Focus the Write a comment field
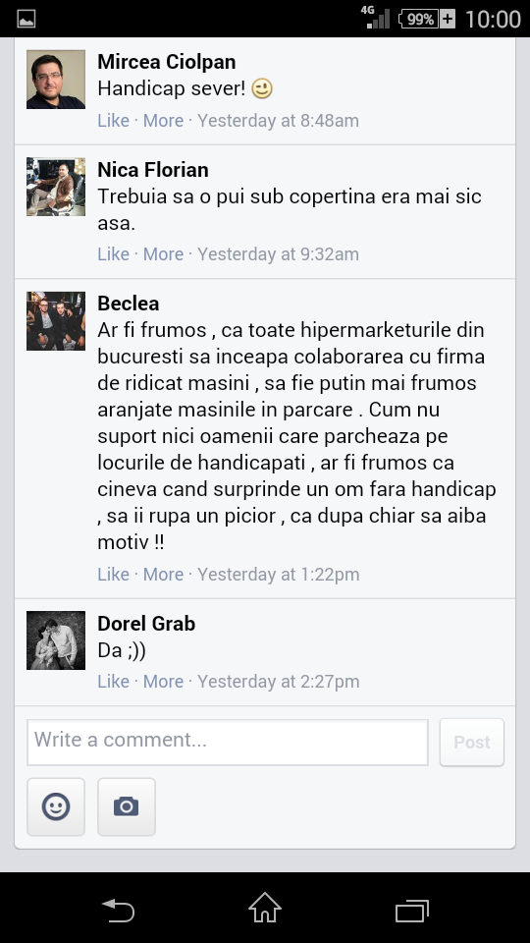The height and width of the screenshot is (943, 530). 227,743
